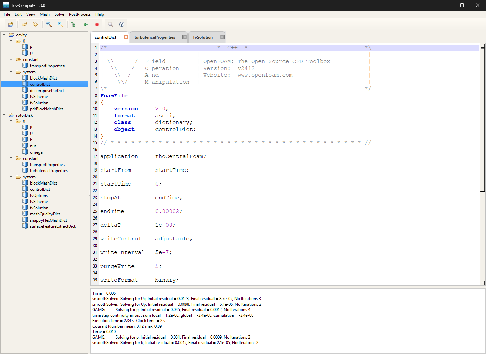Click the snappyHexMeshDict file icon
The width and height of the screenshot is (486, 354).
click(25, 220)
